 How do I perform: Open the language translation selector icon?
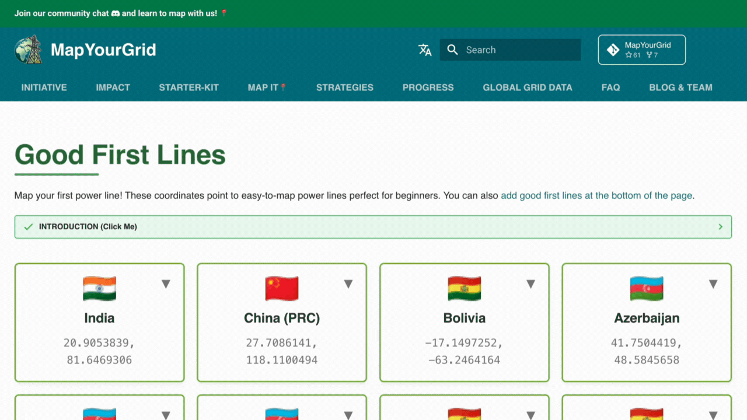point(425,50)
